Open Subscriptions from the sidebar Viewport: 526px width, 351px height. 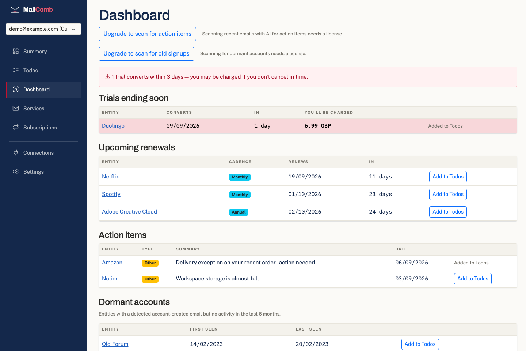point(43,128)
